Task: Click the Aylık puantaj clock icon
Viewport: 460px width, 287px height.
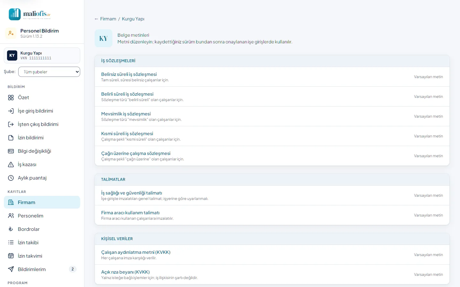Action: click(11, 178)
